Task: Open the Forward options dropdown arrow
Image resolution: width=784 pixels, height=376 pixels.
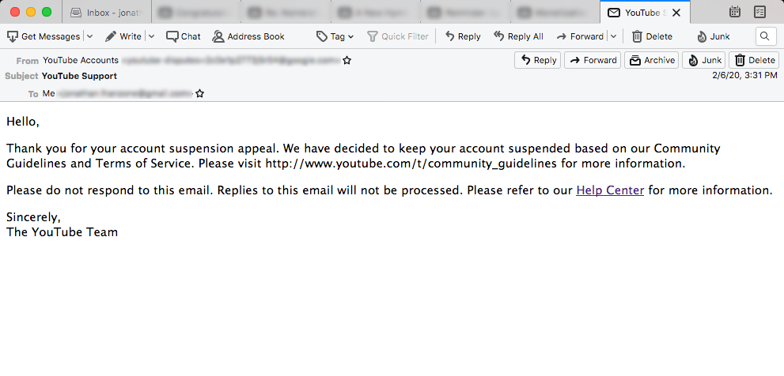Action: (x=613, y=36)
